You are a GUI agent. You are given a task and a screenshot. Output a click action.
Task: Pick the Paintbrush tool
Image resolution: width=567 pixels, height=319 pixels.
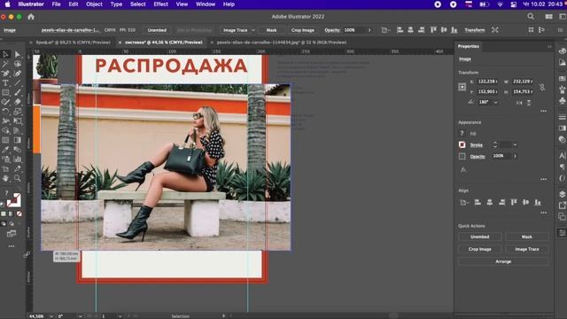click(18, 92)
